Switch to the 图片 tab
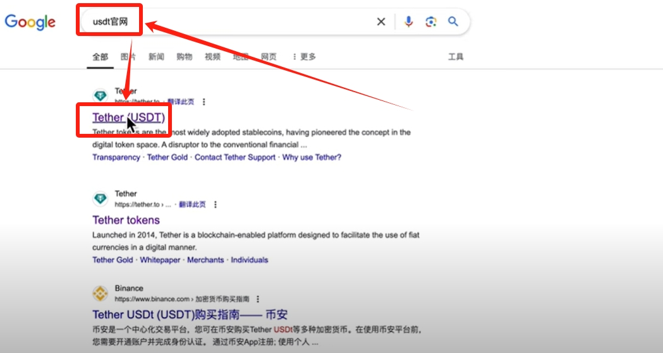The image size is (663, 353). coord(128,57)
